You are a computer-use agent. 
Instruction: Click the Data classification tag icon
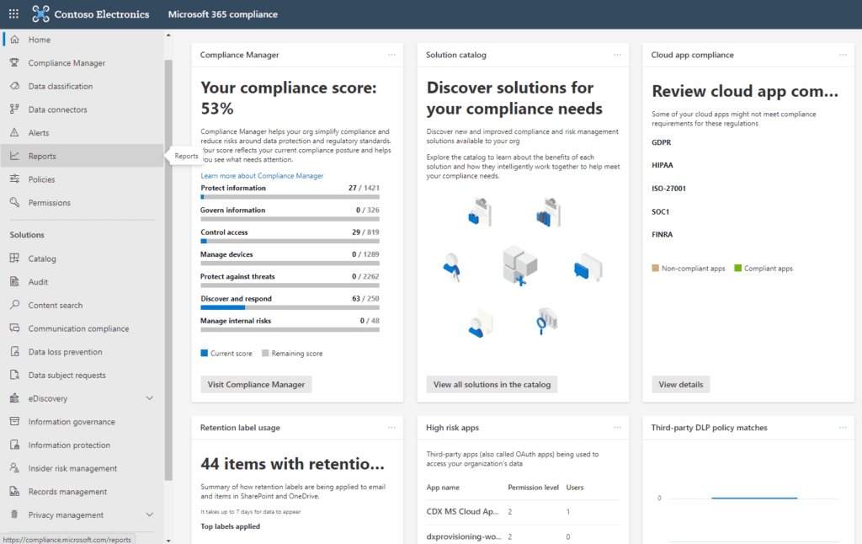tap(15, 87)
